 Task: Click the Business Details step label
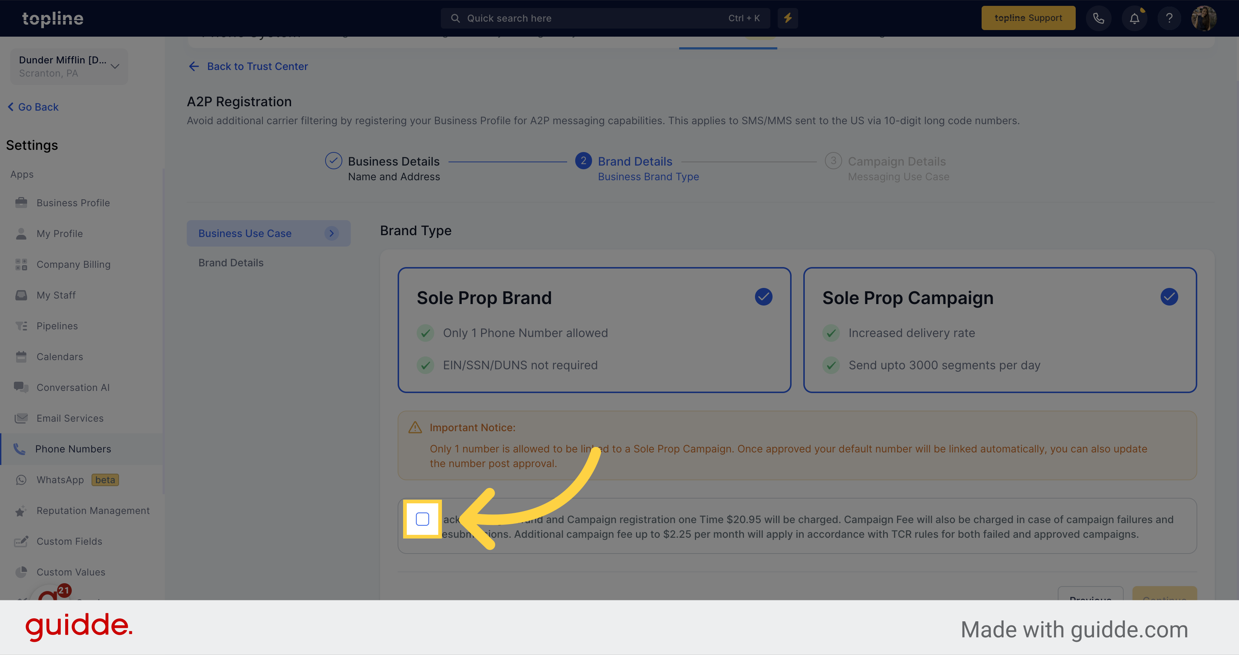[394, 161]
